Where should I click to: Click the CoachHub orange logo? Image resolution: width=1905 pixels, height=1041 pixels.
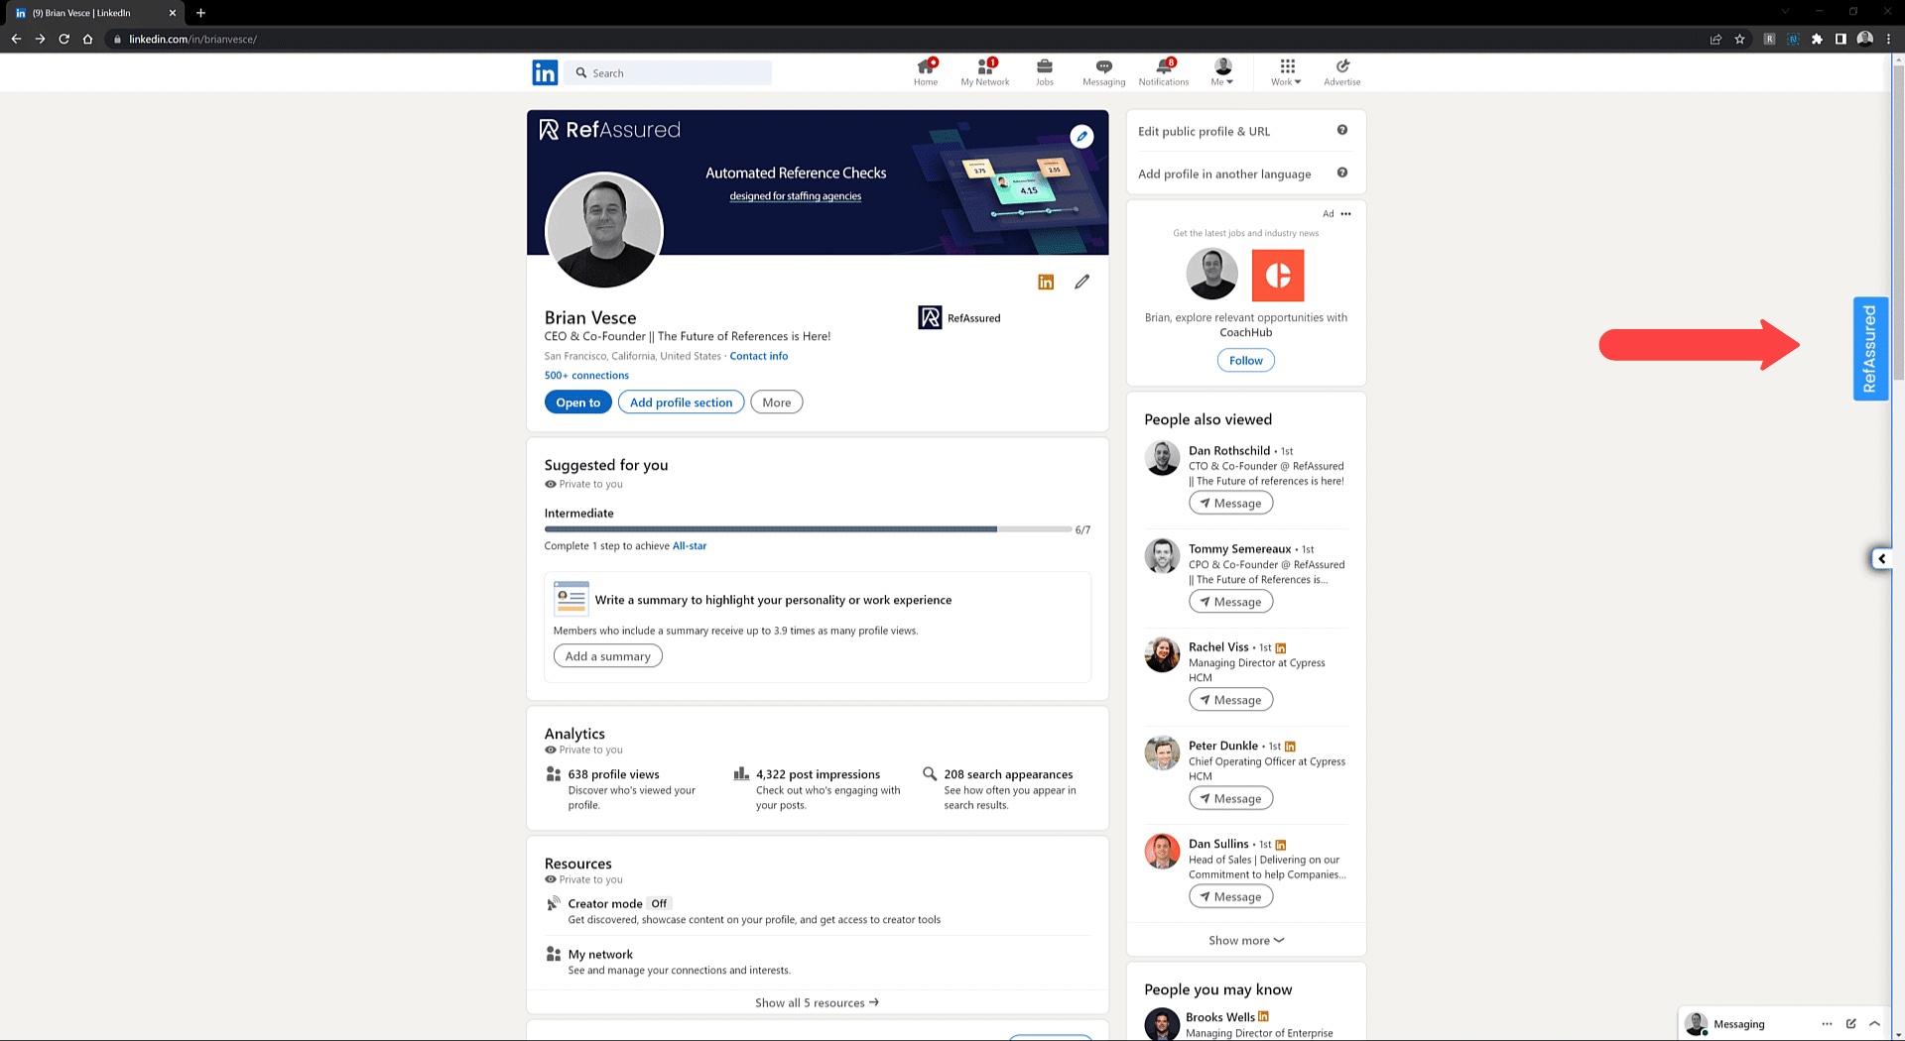[x=1278, y=275]
